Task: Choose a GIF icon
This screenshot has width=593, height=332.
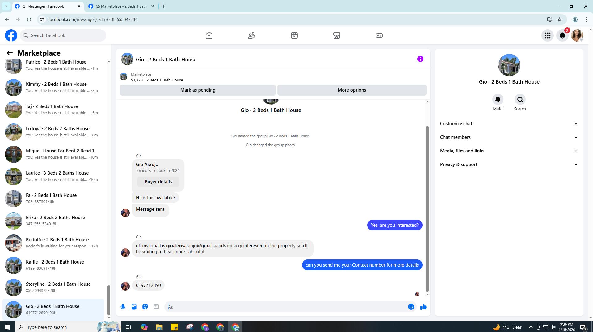Action: [156, 307]
